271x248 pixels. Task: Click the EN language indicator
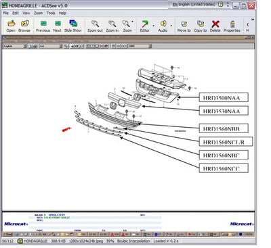(175, 5)
